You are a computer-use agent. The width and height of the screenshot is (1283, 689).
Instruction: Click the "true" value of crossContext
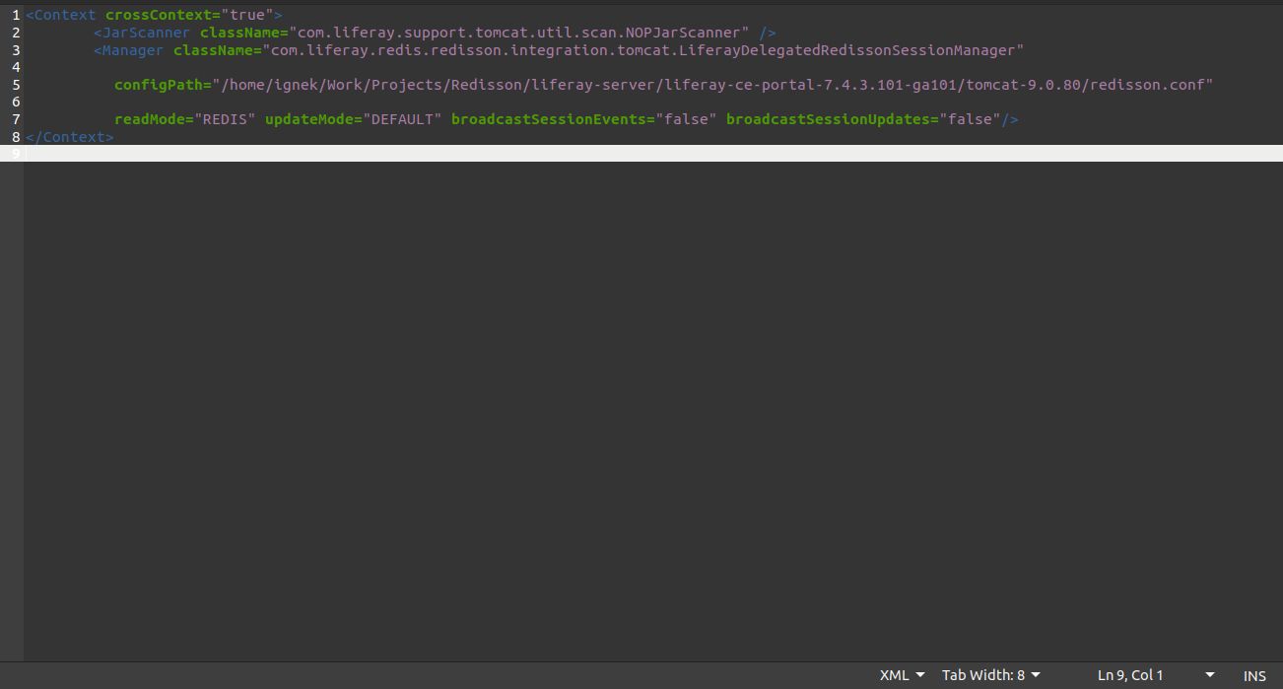(x=247, y=16)
